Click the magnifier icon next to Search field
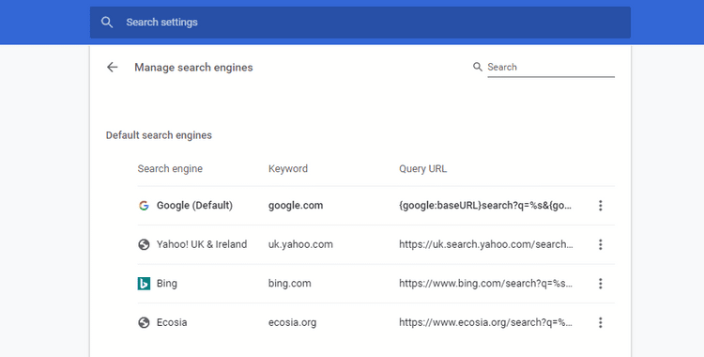Viewport: 704px width, 357px height. (x=477, y=67)
